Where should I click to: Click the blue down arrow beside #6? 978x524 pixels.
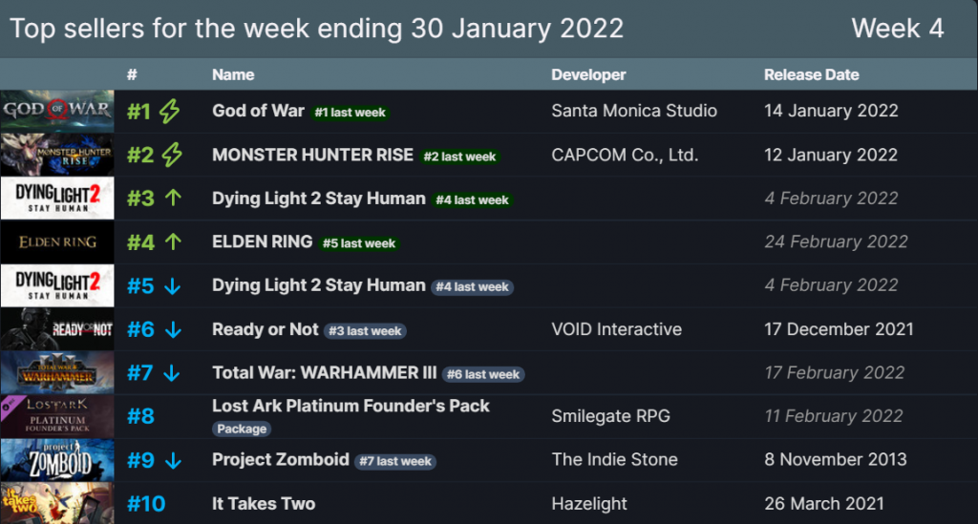174,329
